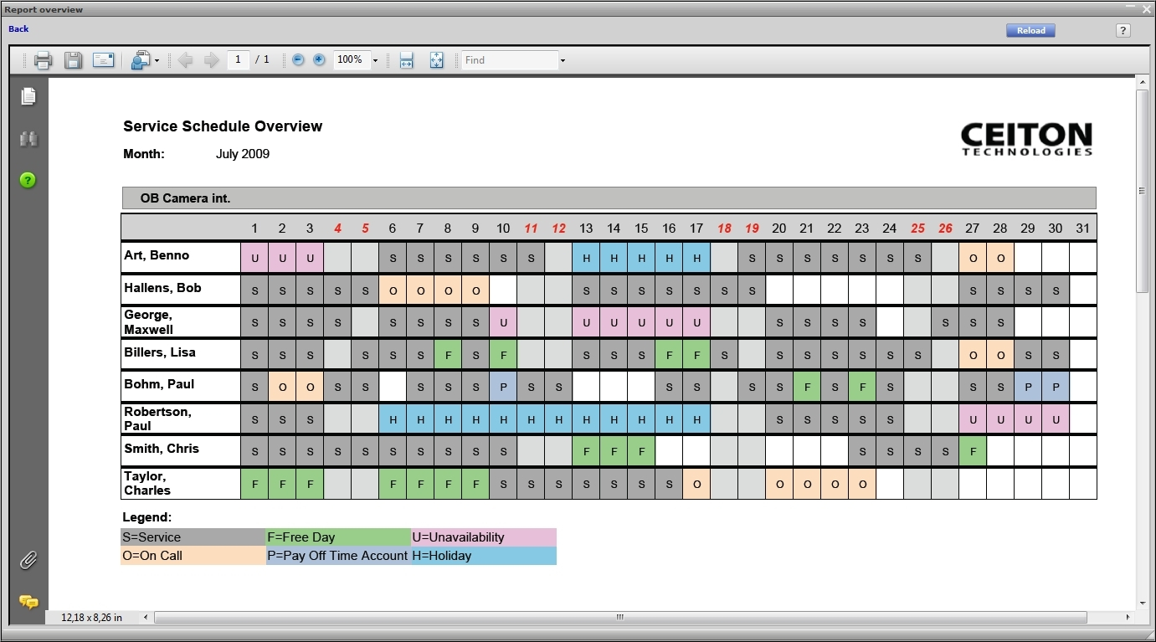Click the 100% zoom value field
The width and height of the screenshot is (1156, 642).
click(x=352, y=60)
